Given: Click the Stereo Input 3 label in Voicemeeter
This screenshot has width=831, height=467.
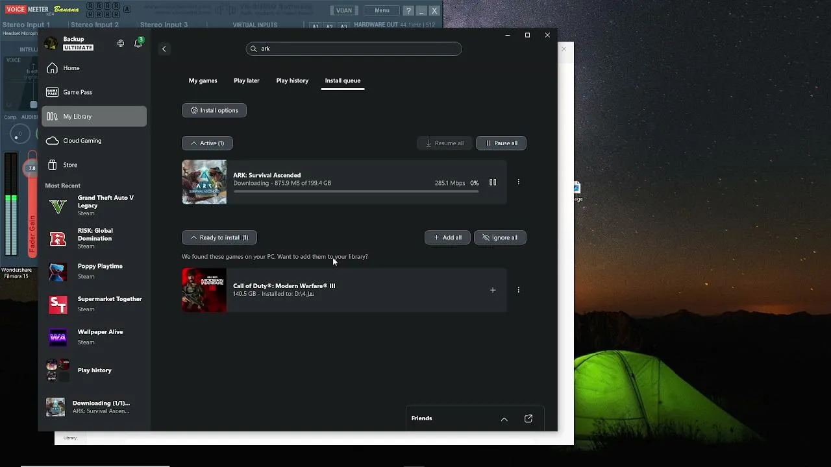Looking at the screenshot, I should 164,25.
